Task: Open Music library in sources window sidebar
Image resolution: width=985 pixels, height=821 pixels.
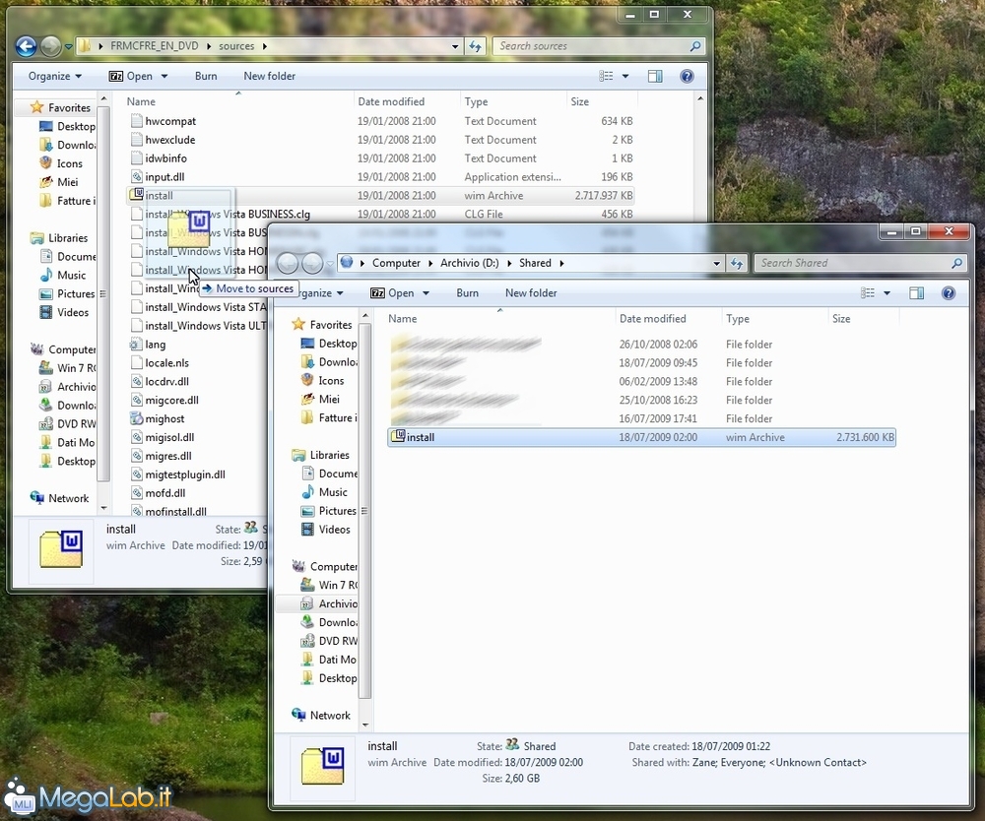Action: pyautogui.click(x=63, y=275)
